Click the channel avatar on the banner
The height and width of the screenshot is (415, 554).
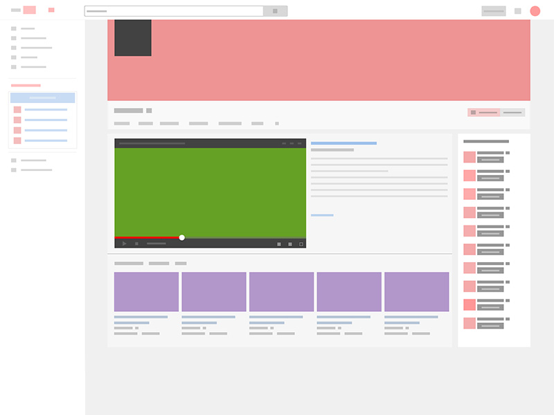click(x=133, y=38)
